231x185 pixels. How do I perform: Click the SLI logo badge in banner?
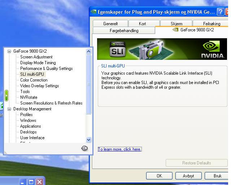[118, 49]
